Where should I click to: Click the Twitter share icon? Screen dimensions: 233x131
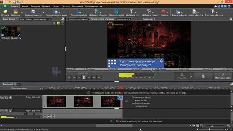[222, 6]
